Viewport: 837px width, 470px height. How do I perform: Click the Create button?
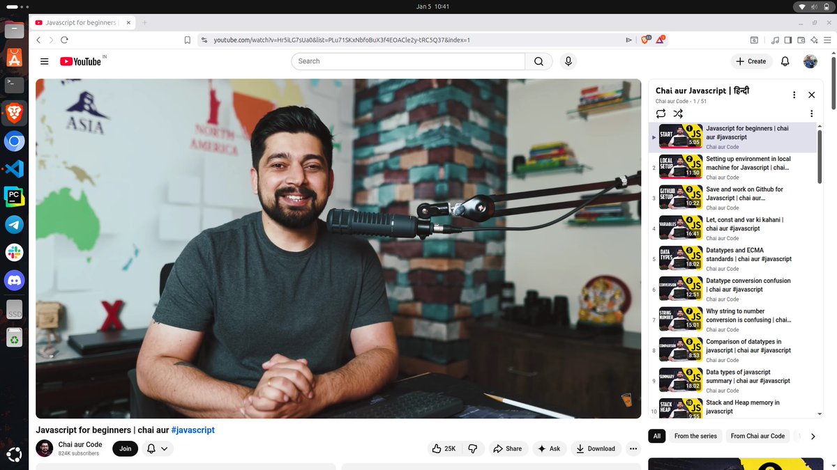tap(751, 61)
